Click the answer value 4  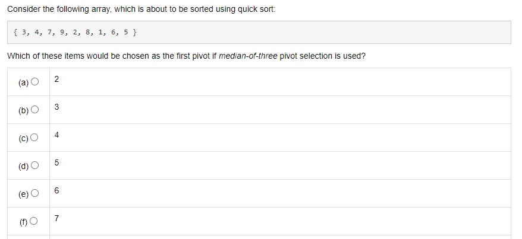click(x=56, y=135)
